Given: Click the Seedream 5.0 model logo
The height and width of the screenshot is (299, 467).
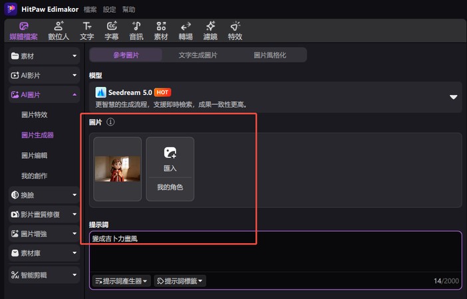Looking at the screenshot, I should tap(100, 92).
